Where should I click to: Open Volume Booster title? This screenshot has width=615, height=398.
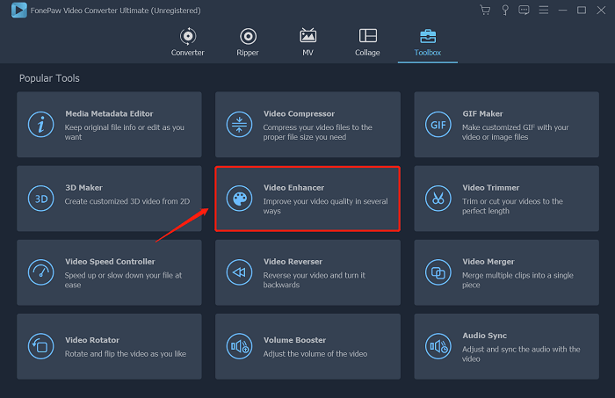click(x=294, y=340)
